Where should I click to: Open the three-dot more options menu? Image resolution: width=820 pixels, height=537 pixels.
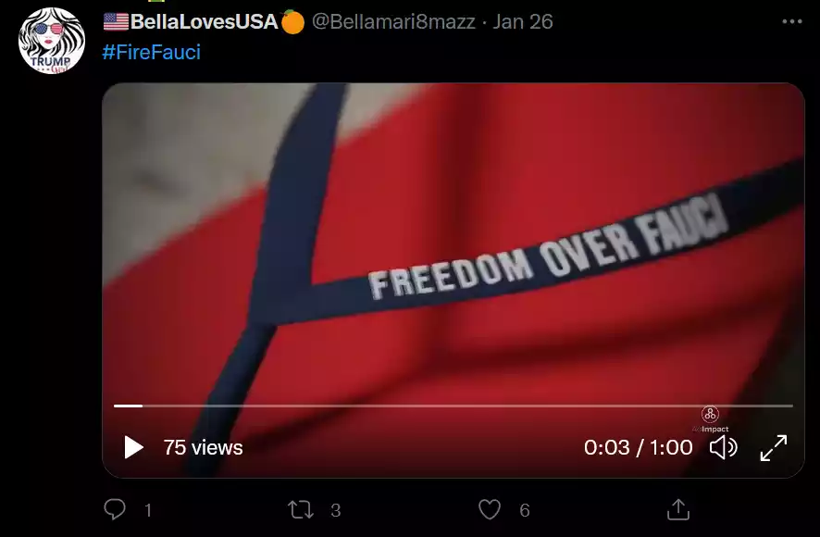click(792, 21)
